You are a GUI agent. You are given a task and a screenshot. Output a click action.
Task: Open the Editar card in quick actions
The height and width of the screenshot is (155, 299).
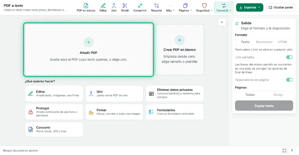[x=54, y=94]
